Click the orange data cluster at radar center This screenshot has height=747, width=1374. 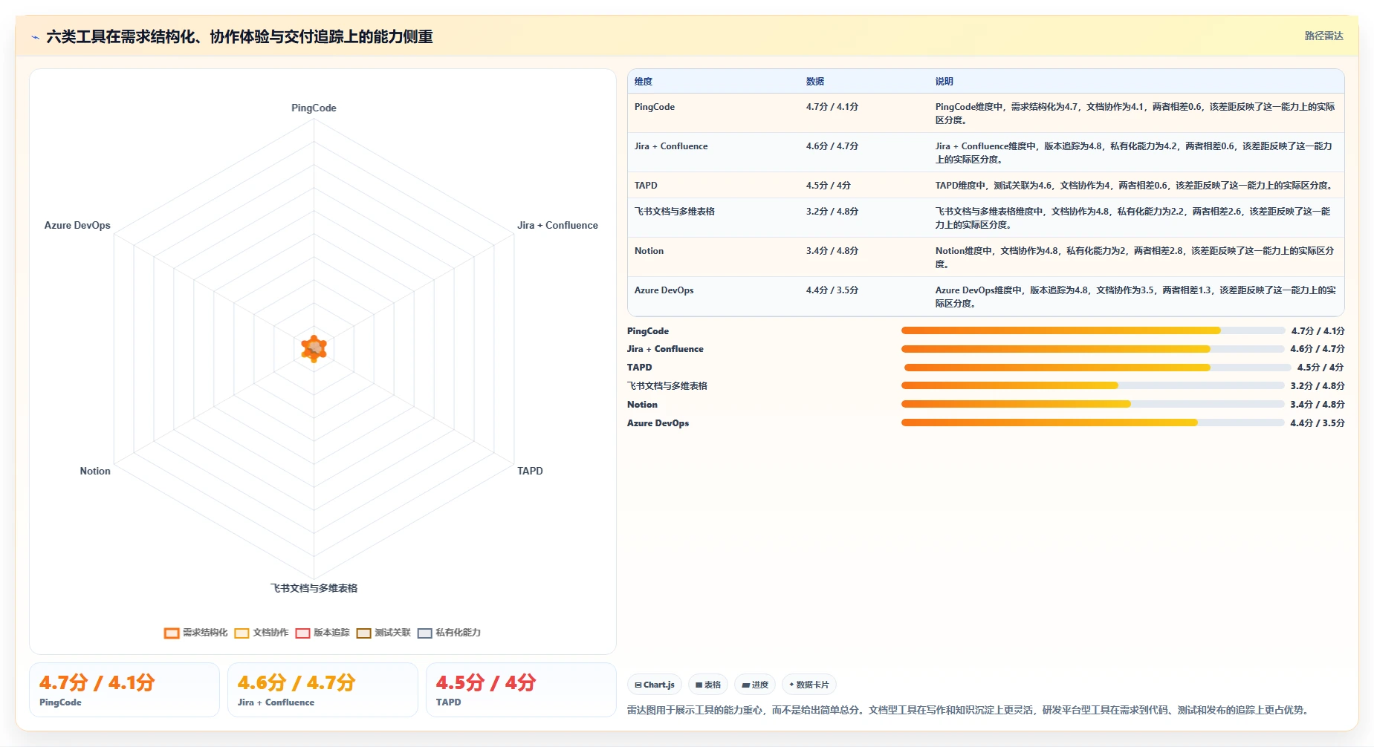coord(314,348)
